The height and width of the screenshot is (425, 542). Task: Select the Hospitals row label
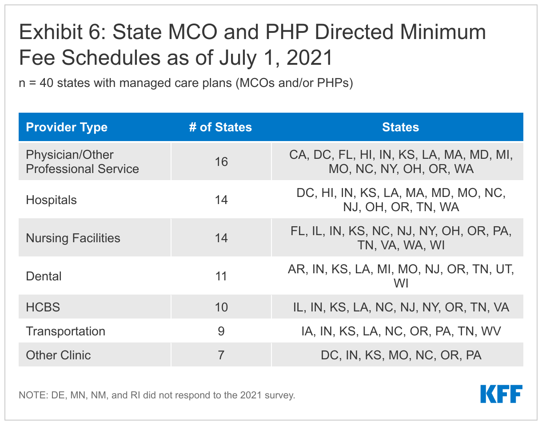(x=51, y=200)
